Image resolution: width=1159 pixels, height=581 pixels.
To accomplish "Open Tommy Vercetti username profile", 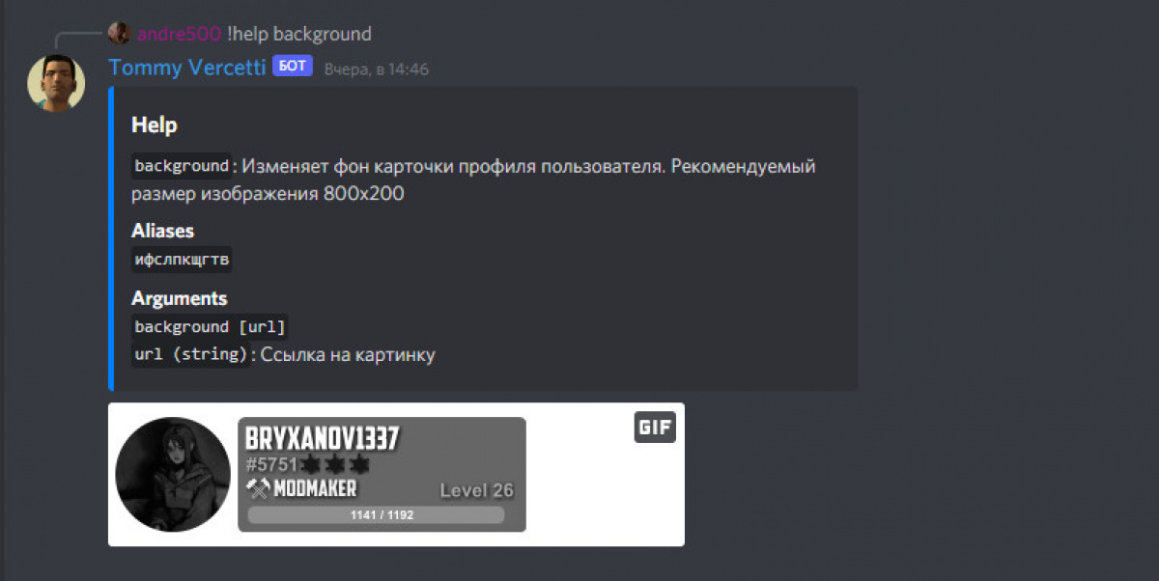I will (x=187, y=68).
